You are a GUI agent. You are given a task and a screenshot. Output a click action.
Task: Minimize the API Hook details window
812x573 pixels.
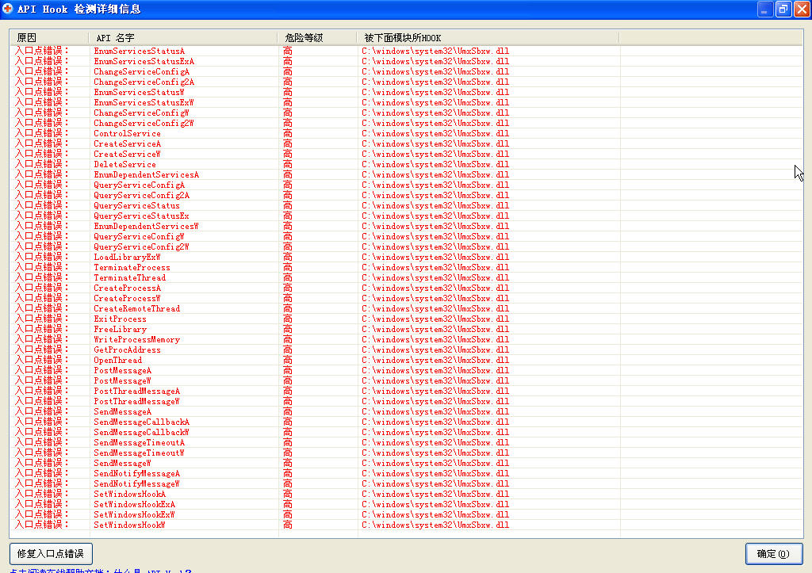(x=765, y=10)
